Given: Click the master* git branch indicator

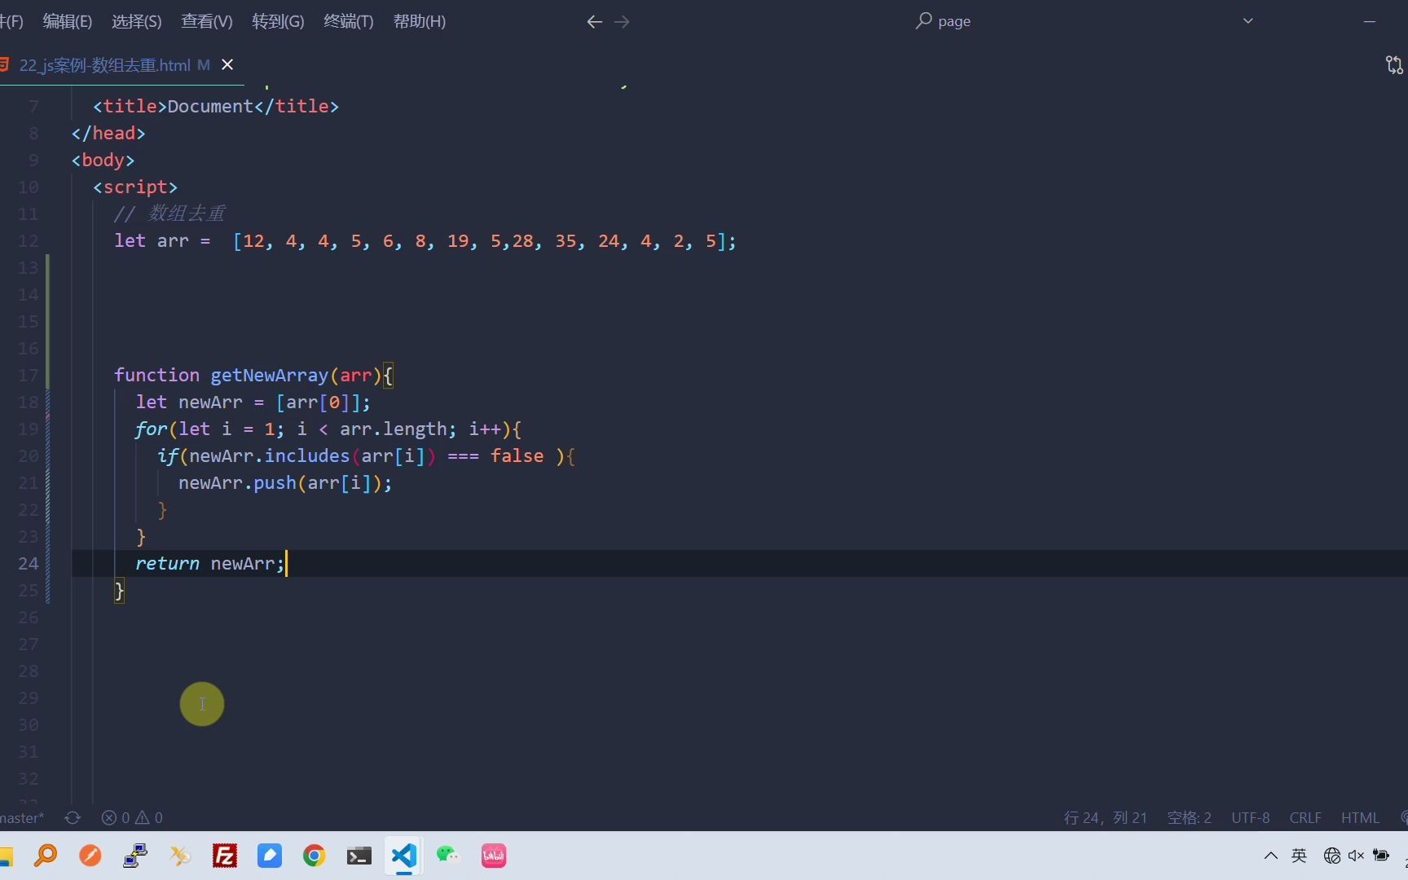Looking at the screenshot, I should (x=22, y=817).
